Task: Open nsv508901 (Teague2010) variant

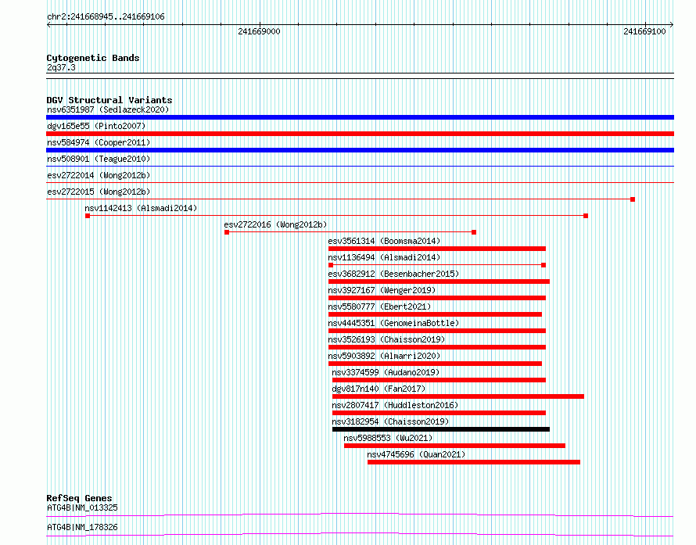Action: [99, 159]
